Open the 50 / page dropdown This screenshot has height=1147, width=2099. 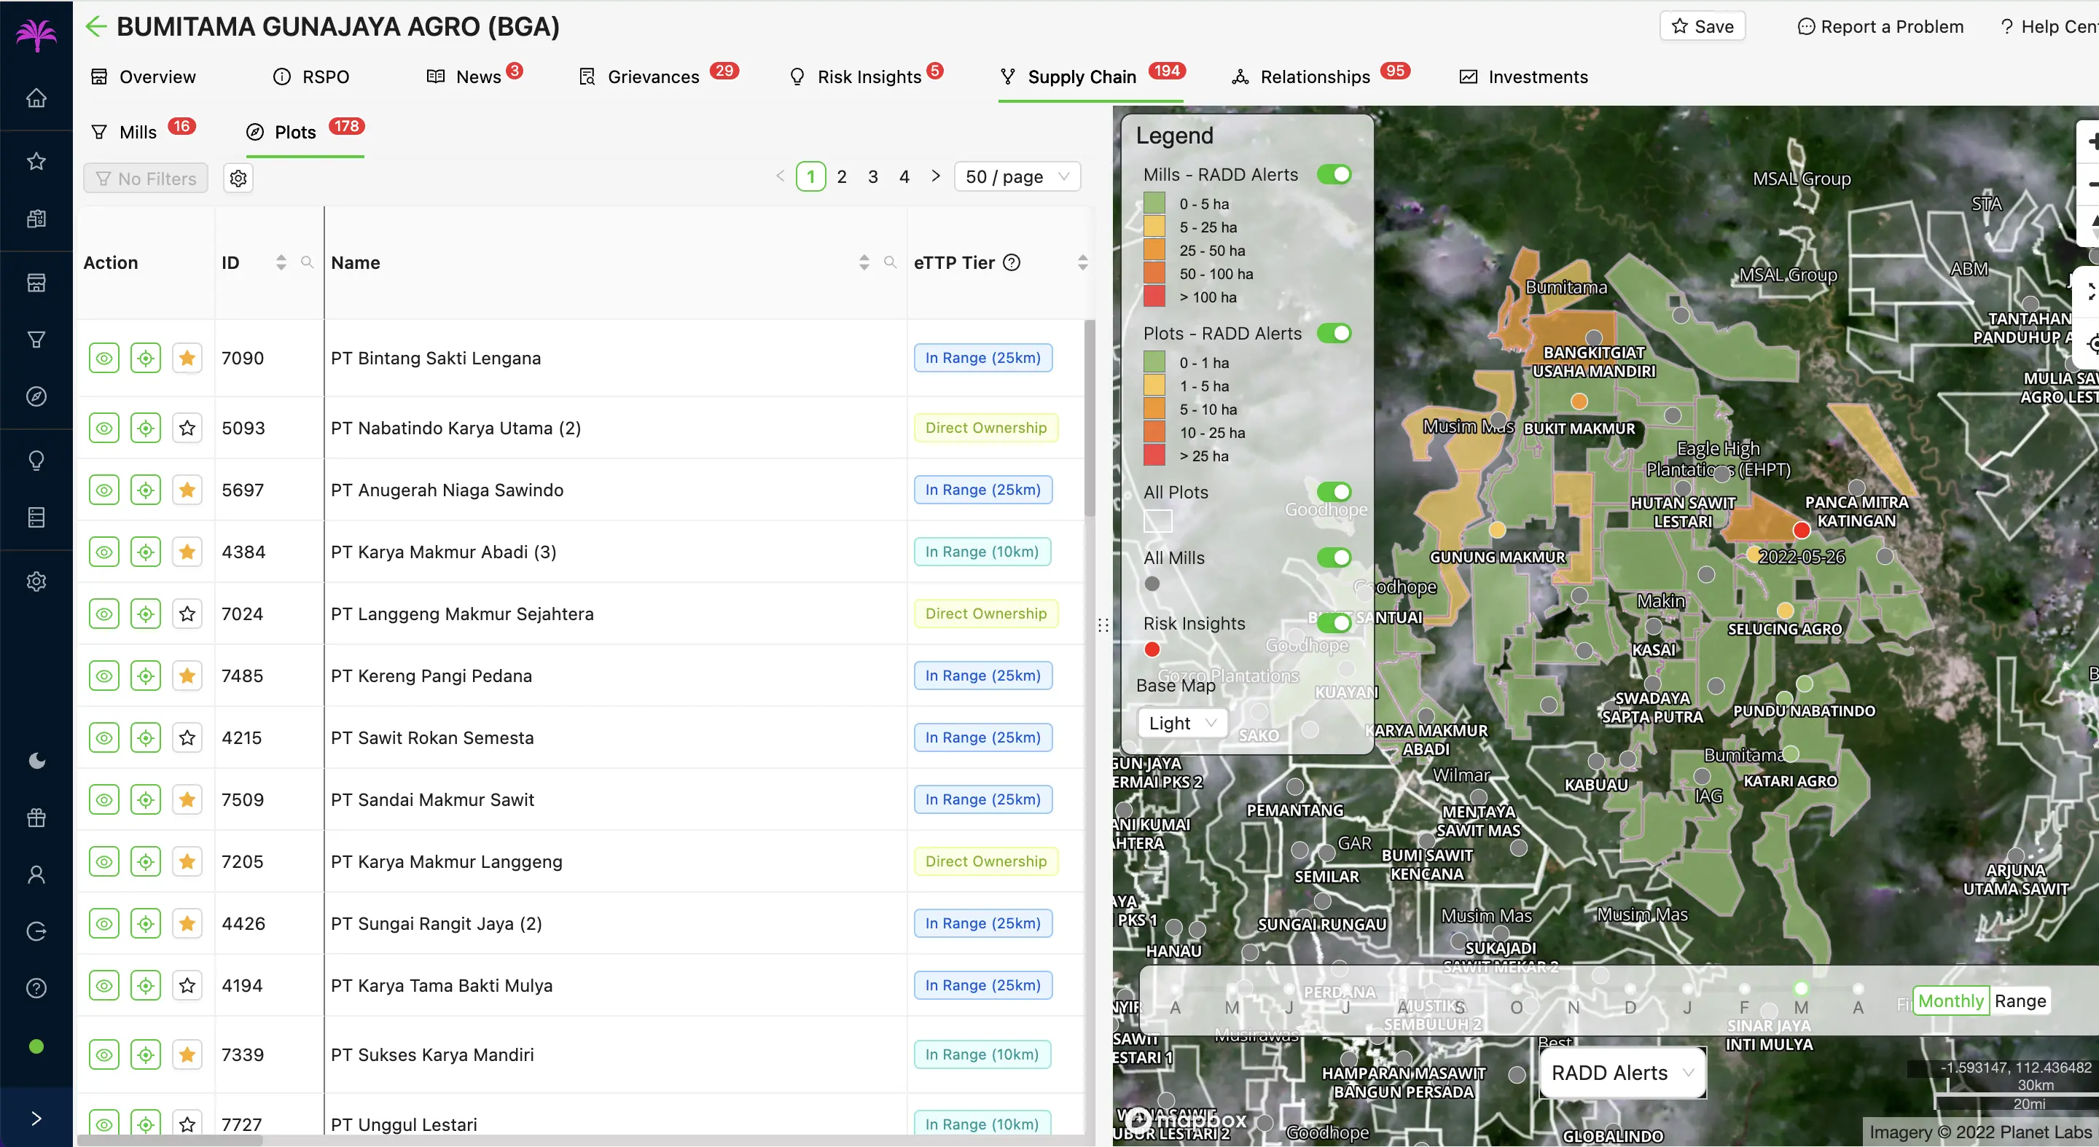pos(1016,177)
